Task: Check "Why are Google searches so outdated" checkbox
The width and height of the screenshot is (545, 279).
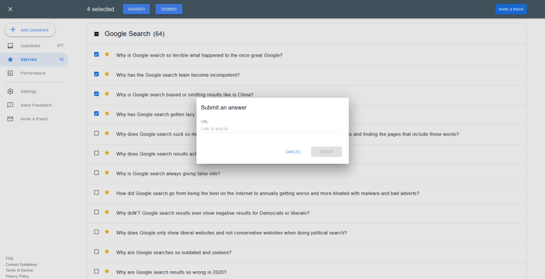Action: (96, 252)
